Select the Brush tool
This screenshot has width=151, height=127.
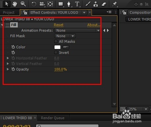[88, 4]
